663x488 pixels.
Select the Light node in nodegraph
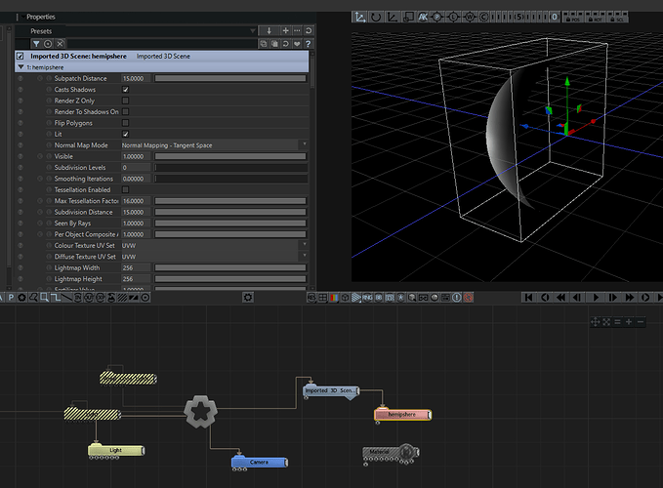(x=116, y=450)
